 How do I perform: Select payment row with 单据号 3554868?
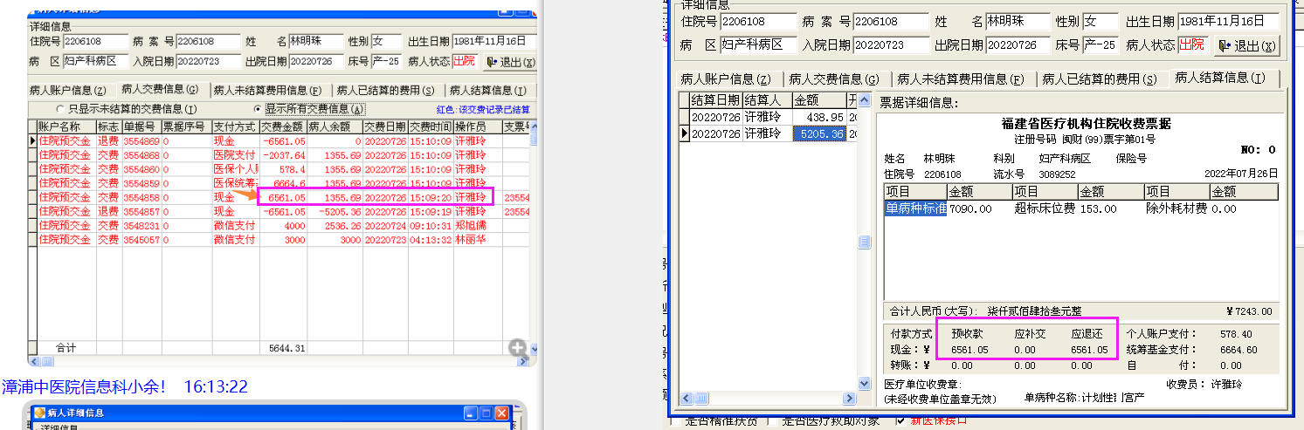(x=279, y=154)
